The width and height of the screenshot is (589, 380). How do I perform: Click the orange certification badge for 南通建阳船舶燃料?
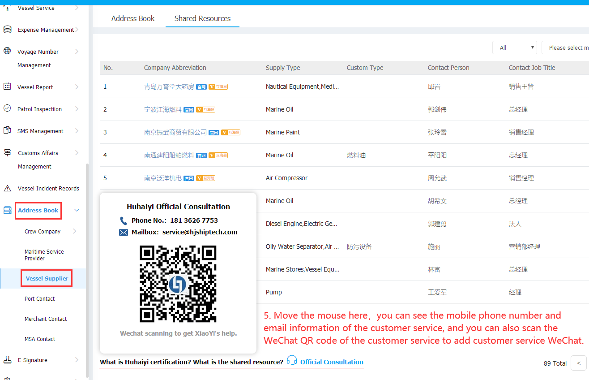218,155
